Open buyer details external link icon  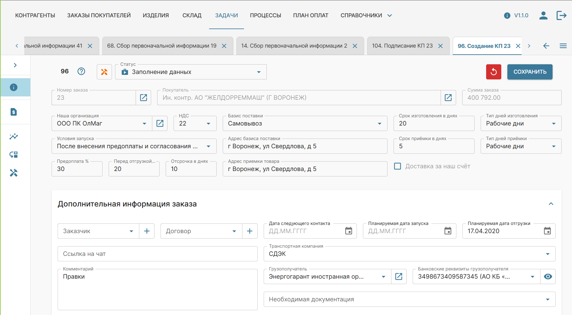pos(448,98)
